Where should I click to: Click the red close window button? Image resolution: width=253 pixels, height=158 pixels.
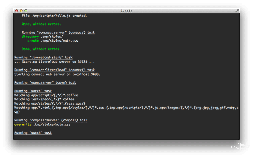click(16, 11)
